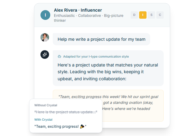
Task: Click the Help me write a project update message
Action: click(x=101, y=39)
